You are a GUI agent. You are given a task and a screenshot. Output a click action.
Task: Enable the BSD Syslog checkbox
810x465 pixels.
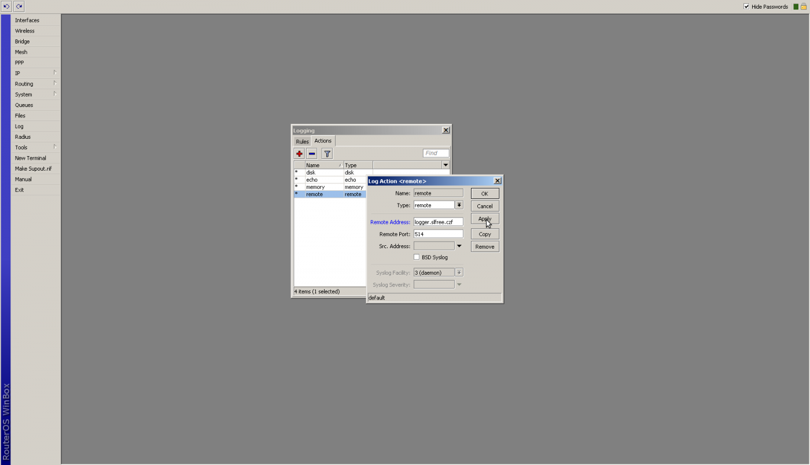point(417,257)
